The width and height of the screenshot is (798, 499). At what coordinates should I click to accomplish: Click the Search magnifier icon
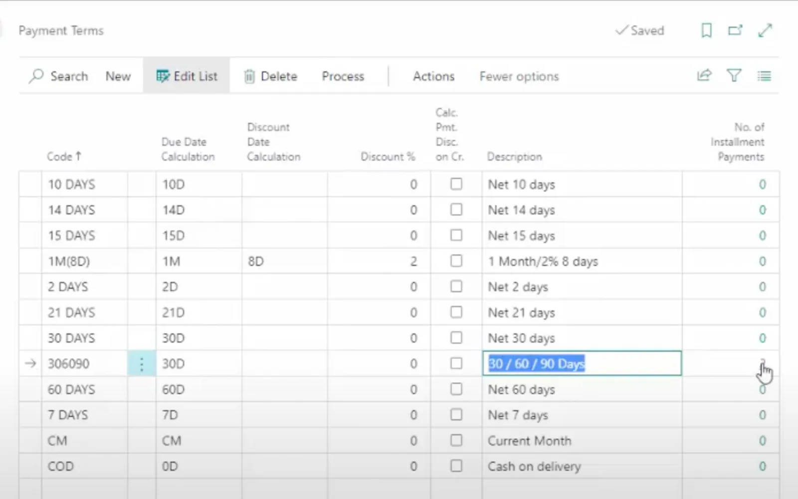pos(36,76)
